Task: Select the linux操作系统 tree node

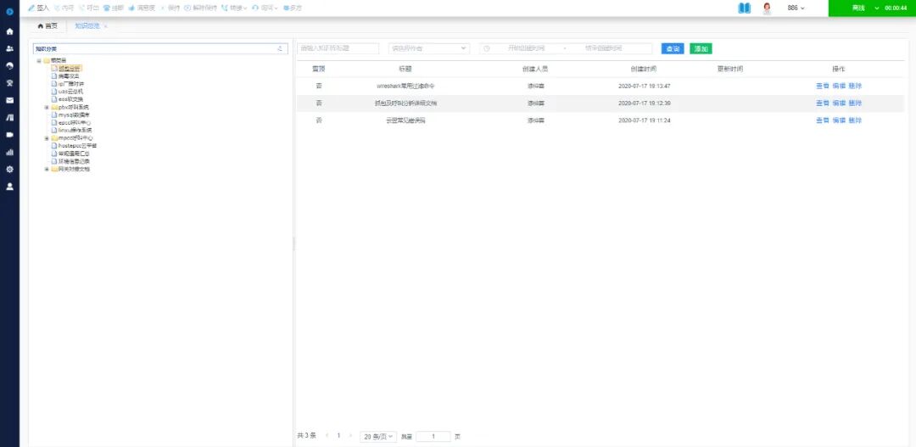Action: 75,131
